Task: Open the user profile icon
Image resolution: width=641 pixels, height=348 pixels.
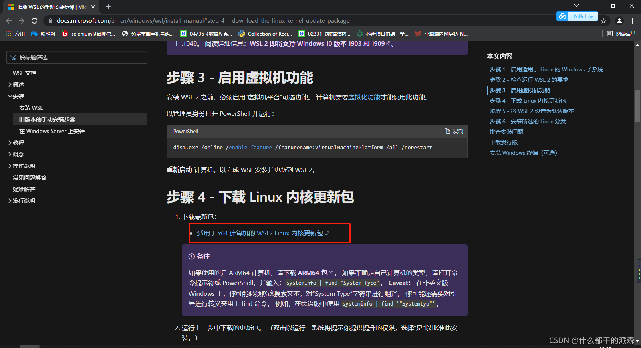Action: pyautogui.click(x=619, y=21)
